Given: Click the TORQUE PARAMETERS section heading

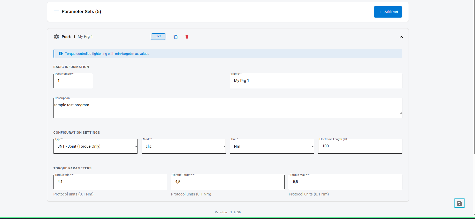Looking at the screenshot, I should tap(72, 168).
